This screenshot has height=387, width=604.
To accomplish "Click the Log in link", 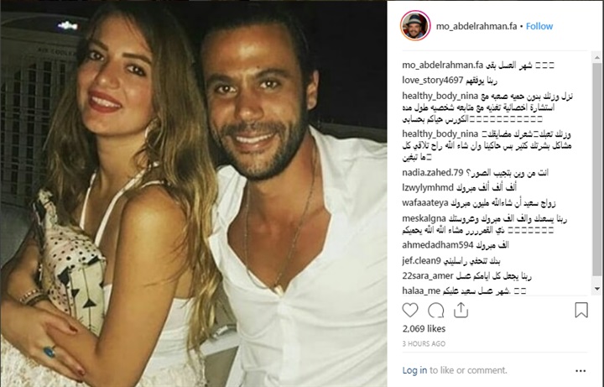I will click(414, 370).
